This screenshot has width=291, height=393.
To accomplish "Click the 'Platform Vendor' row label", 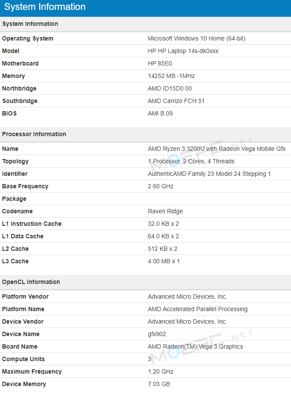I will 25,296.
